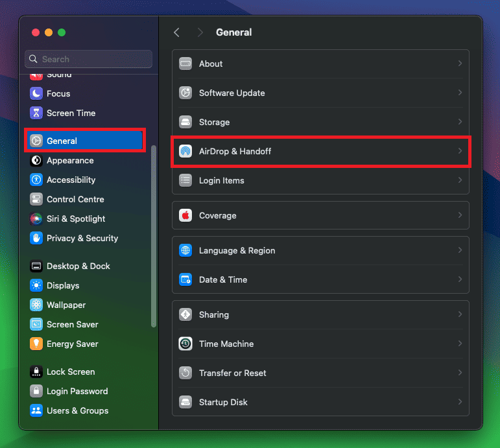500x448 pixels.
Task: Click the Siri & Spotlight sidebar icon
Action: coord(36,218)
